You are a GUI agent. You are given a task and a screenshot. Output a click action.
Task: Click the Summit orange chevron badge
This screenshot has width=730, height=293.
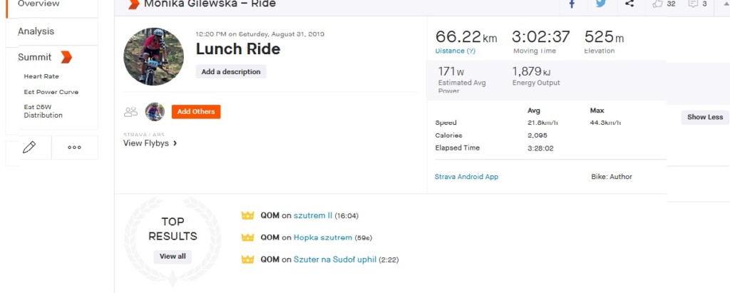pos(66,57)
